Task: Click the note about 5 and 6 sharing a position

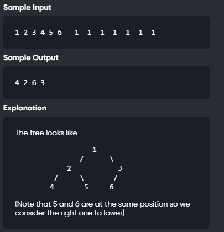Action: pos(102,208)
